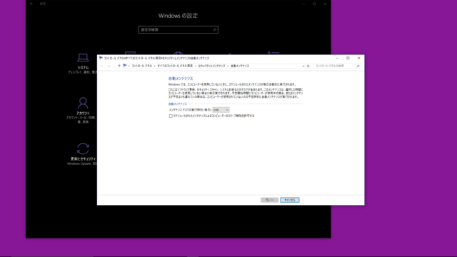Refresh the Control Panel address bar
Screen dimensions: 457x257
pyautogui.click(x=308, y=66)
